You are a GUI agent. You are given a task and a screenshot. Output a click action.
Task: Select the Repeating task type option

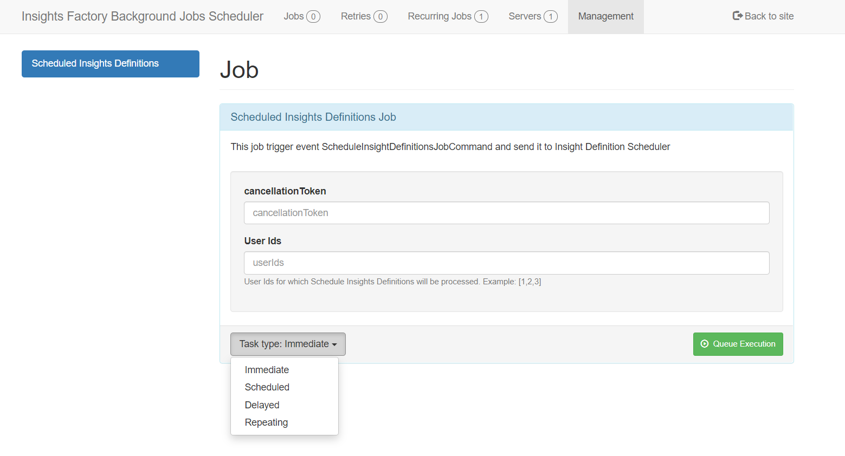(266, 422)
